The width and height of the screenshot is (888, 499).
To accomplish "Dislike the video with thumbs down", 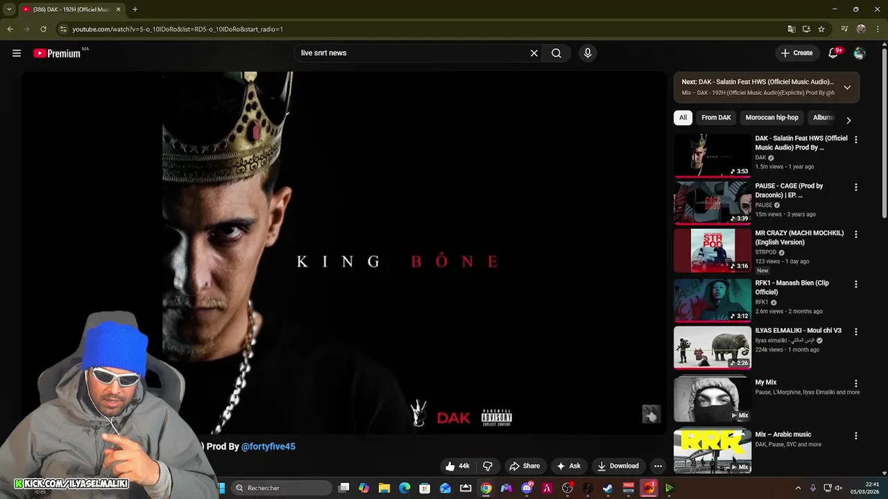I will coord(488,466).
